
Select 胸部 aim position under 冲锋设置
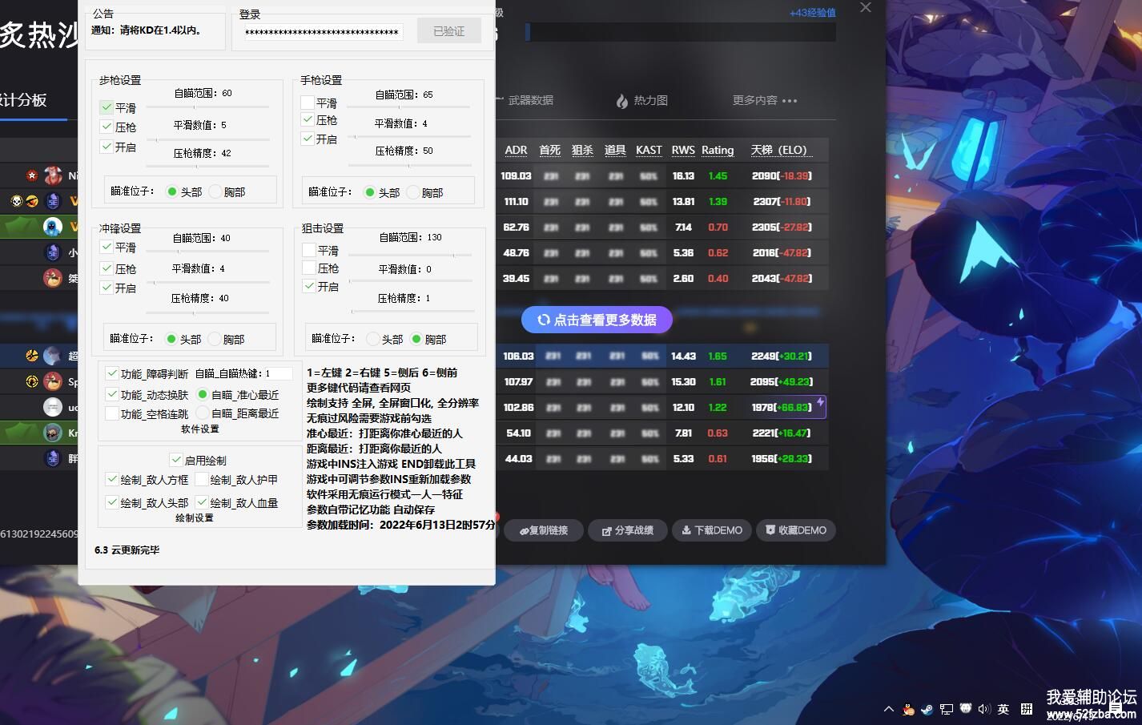tap(214, 339)
